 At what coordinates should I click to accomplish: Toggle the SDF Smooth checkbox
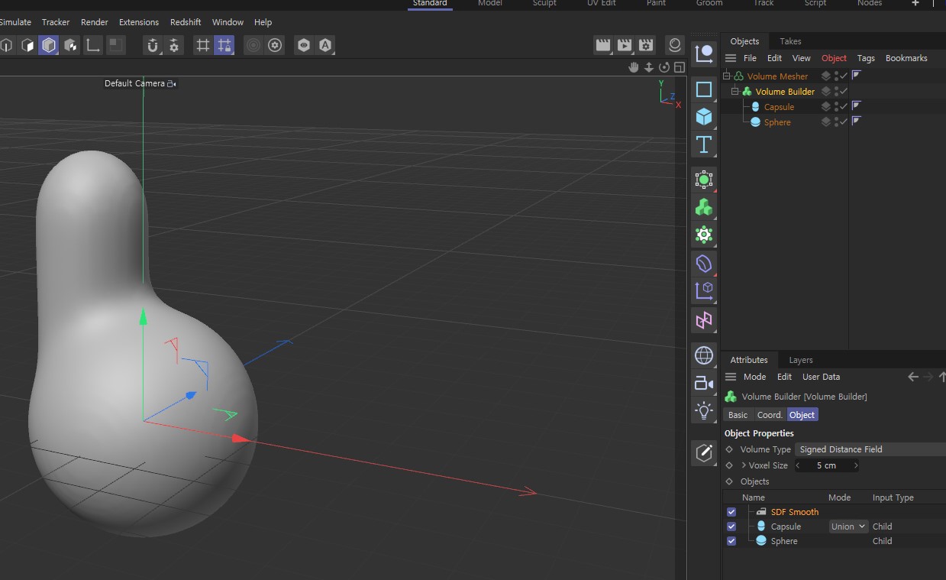(x=731, y=512)
